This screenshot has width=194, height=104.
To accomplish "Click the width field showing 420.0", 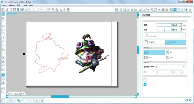I will coord(177,25).
